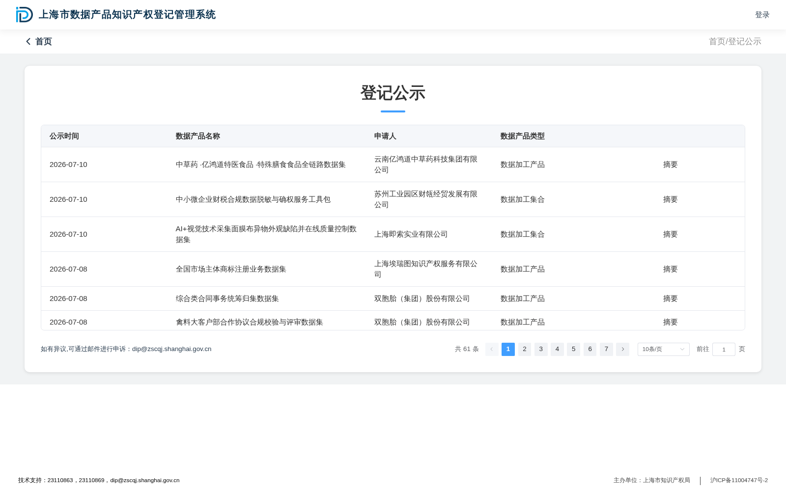Click the system title 上海市数据产品知识产权登记管理系统
Image resolution: width=786 pixels, height=491 pixels.
click(x=127, y=15)
